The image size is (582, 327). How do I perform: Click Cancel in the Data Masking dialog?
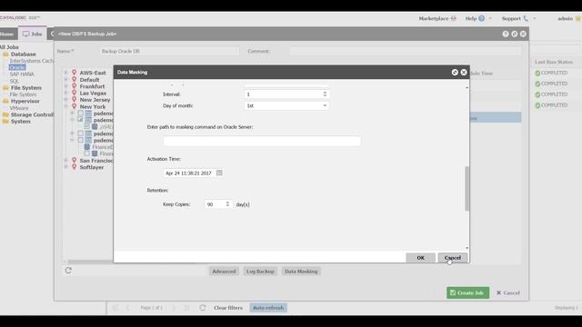pyautogui.click(x=453, y=258)
